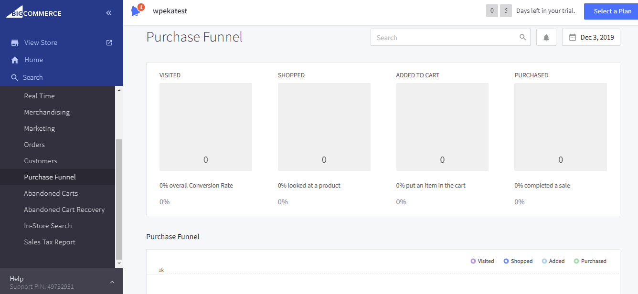Open the notifications bell icon
This screenshot has width=638, height=294.
(546, 37)
